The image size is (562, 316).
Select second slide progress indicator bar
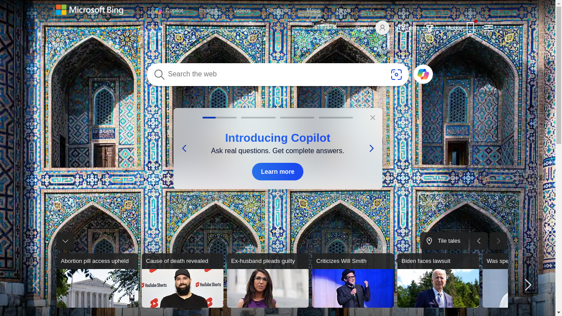tap(258, 118)
